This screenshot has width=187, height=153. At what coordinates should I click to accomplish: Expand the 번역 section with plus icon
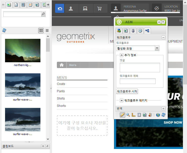coord(163,108)
